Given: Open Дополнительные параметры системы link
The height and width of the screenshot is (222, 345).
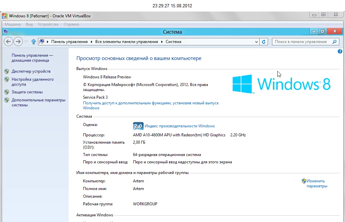Looking at the screenshot, I should [x=39, y=103].
